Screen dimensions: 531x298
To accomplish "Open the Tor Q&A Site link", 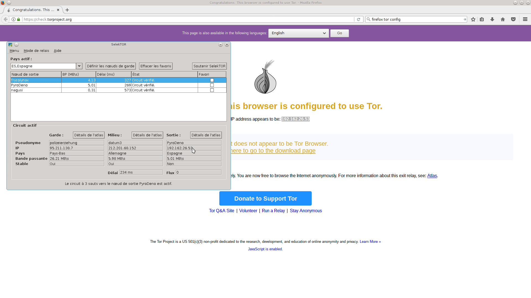I will (222, 211).
